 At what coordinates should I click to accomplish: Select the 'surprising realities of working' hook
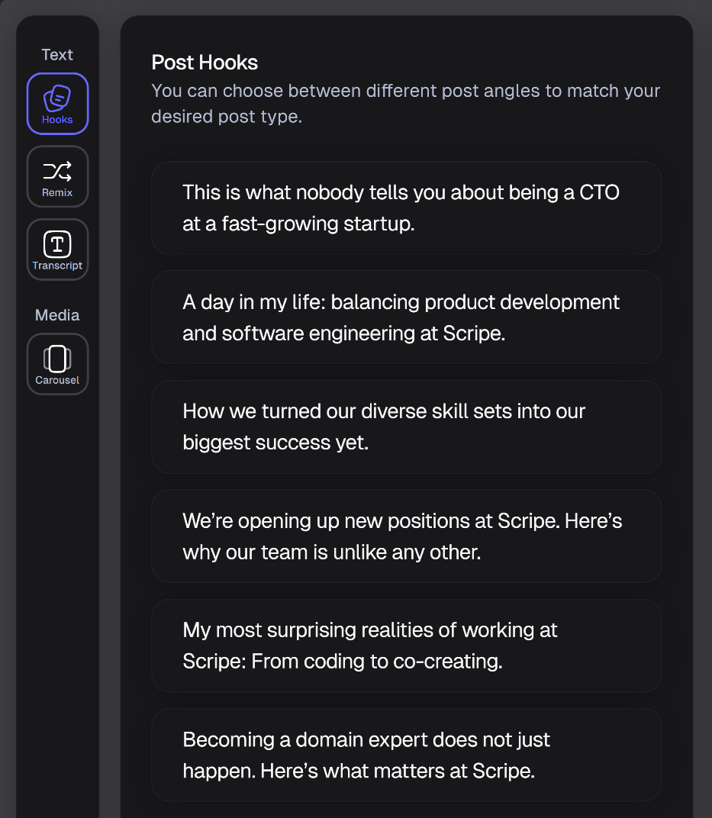pyautogui.click(x=407, y=646)
